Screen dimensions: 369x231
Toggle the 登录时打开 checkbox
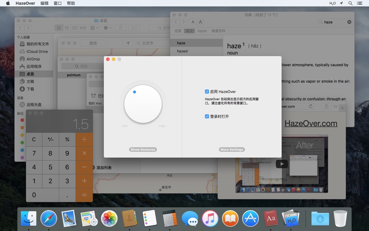pyautogui.click(x=207, y=116)
